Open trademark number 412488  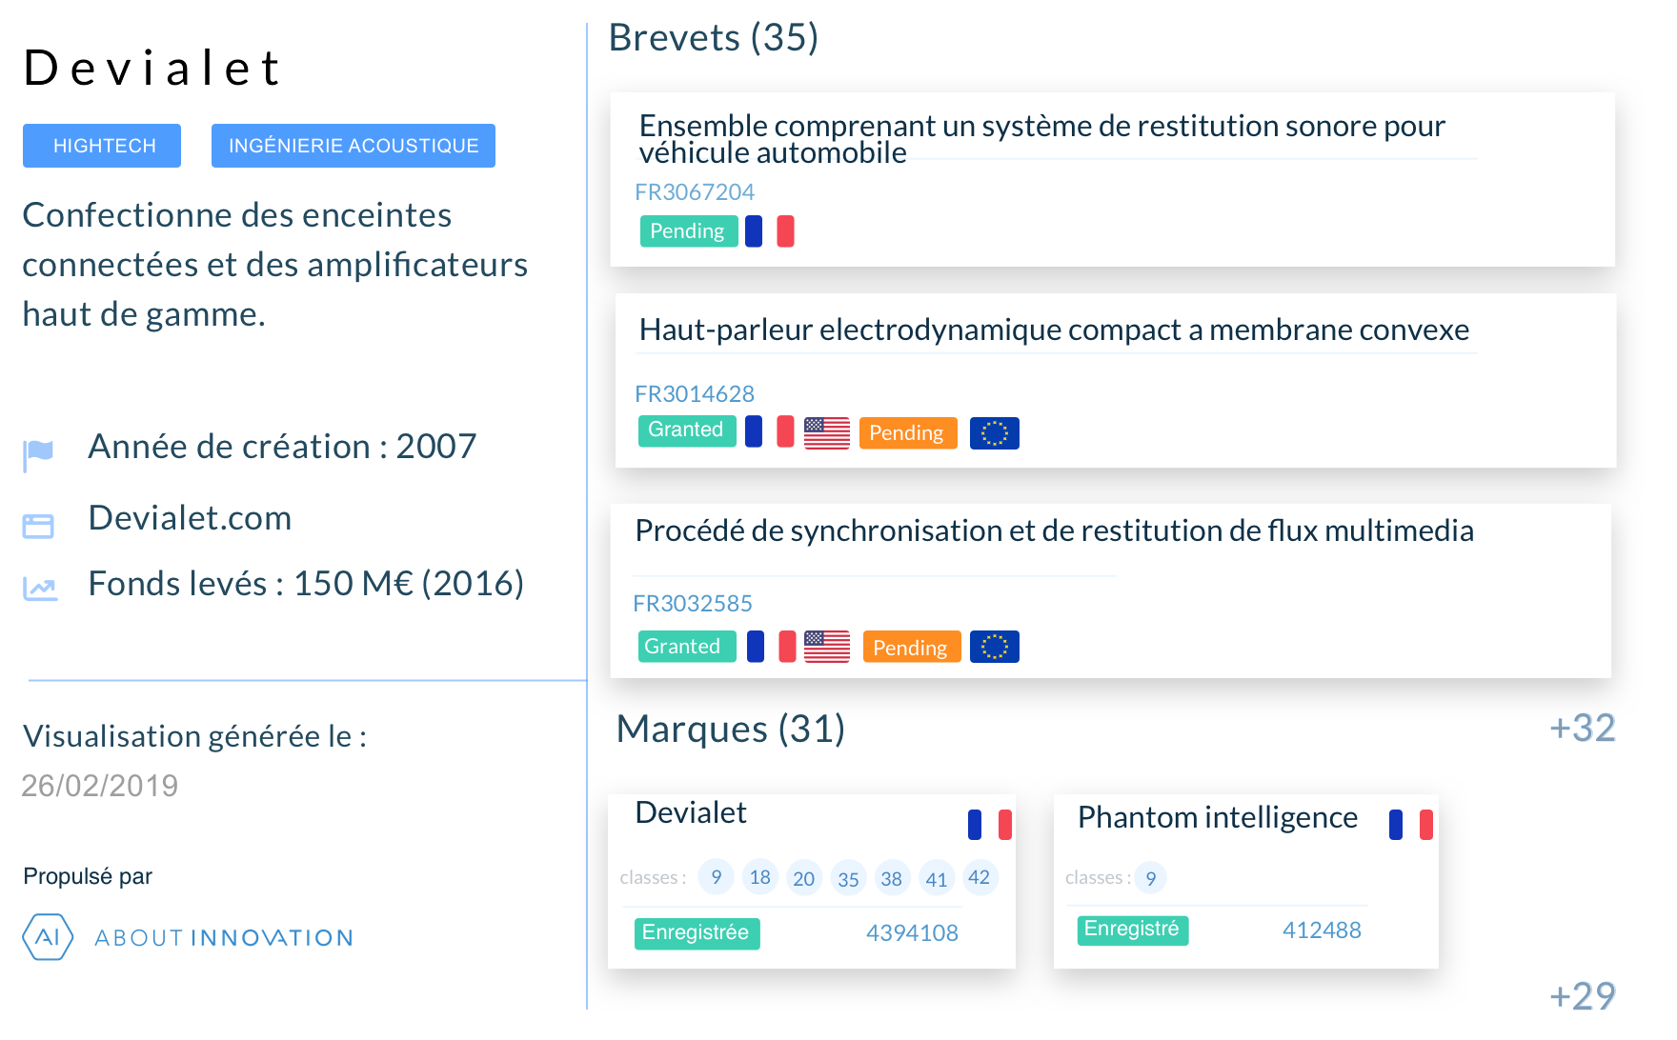(x=1322, y=930)
